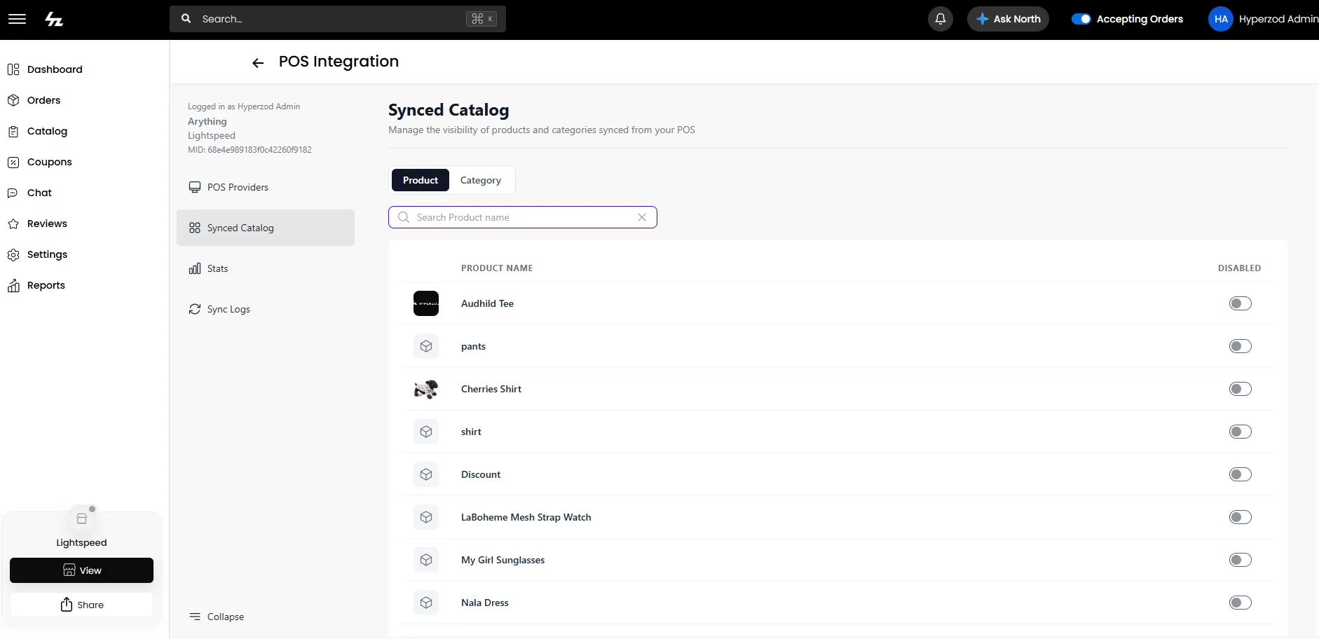Toggle disabled switch for shirt
Screen dimensions: 1319x639
[x=1240, y=432]
